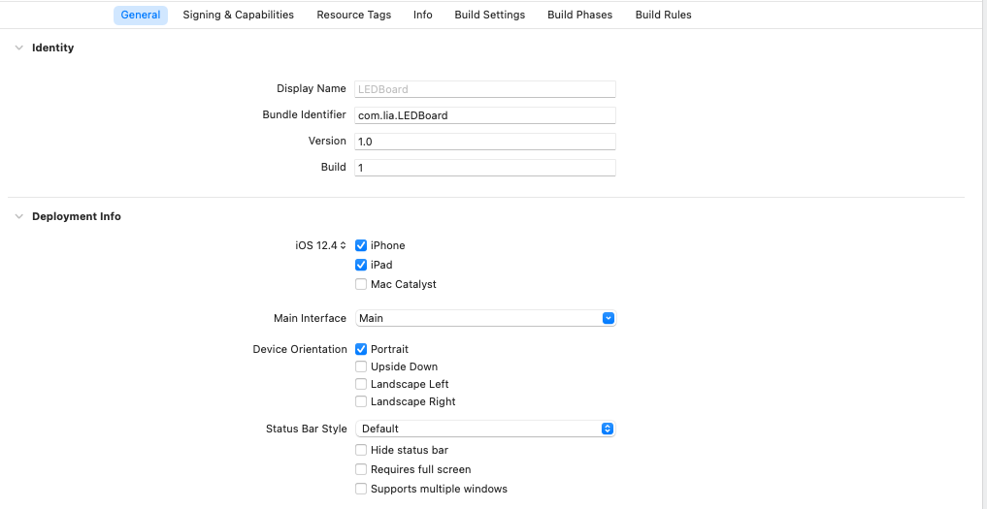Open the iOS 12.4 deployment target popup
This screenshot has height=509, width=987.
320,245
